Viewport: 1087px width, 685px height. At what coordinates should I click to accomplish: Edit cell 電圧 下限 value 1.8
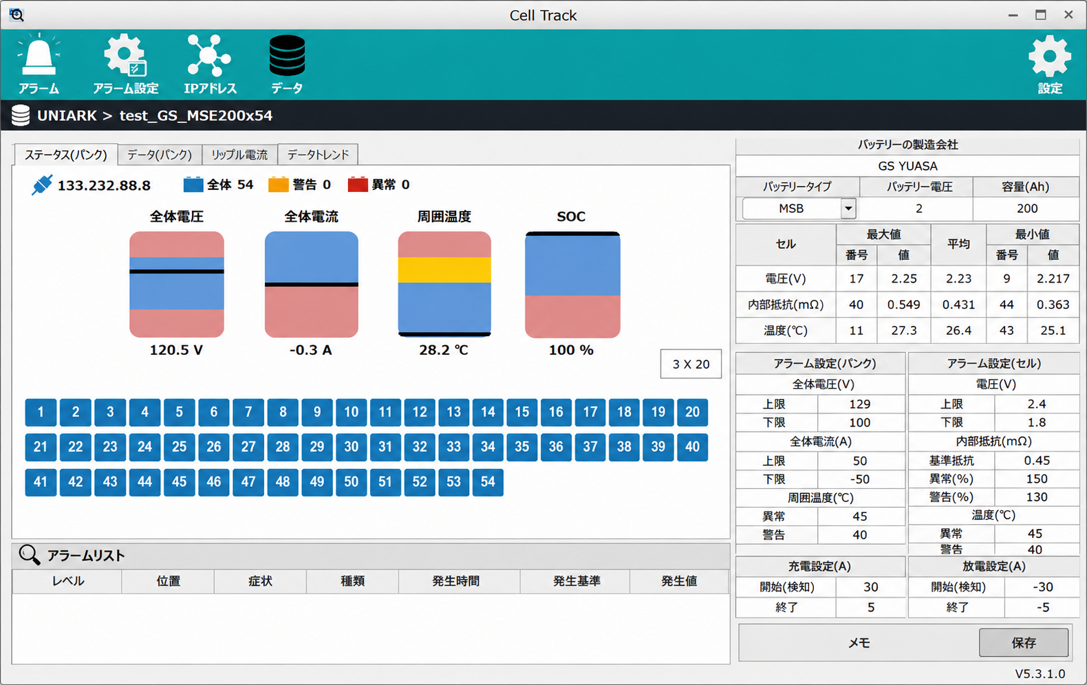pos(1036,422)
